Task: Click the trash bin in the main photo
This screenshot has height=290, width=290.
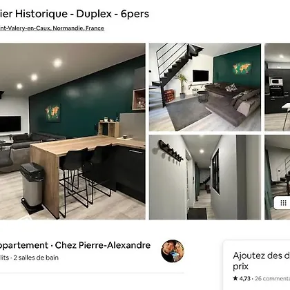Action: tap(32, 185)
